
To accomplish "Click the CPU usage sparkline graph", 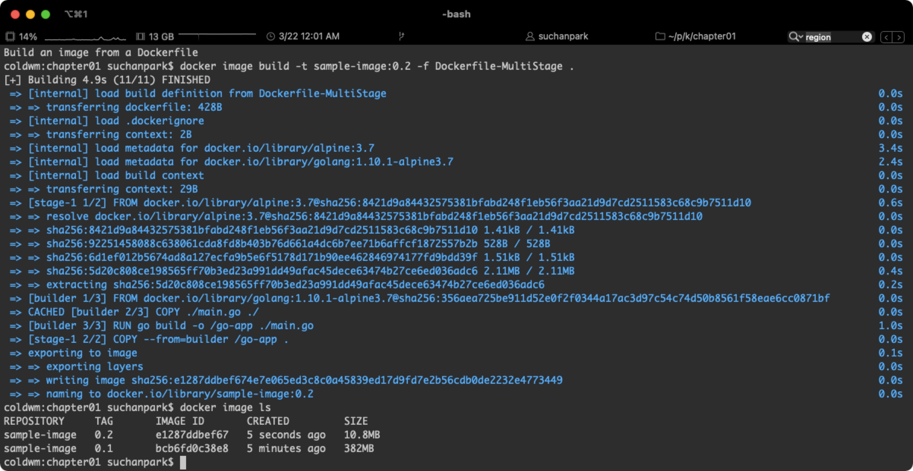I will pos(85,38).
